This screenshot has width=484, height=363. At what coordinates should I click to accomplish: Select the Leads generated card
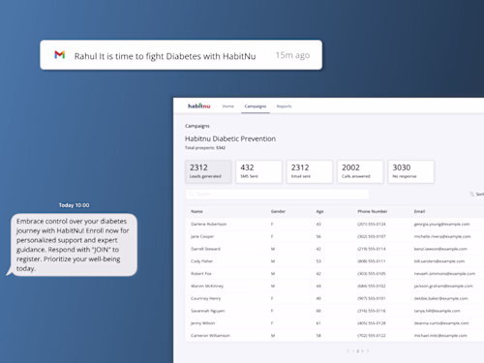208,171
